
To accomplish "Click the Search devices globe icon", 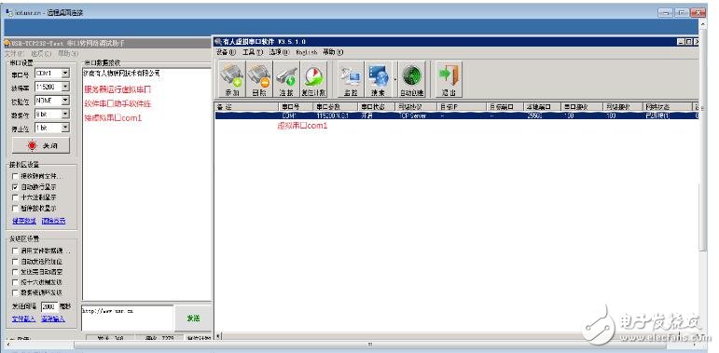I will (379, 79).
